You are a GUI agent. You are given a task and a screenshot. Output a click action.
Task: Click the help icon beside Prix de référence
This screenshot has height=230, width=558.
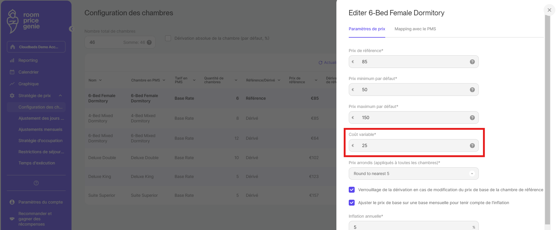[x=472, y=62]
